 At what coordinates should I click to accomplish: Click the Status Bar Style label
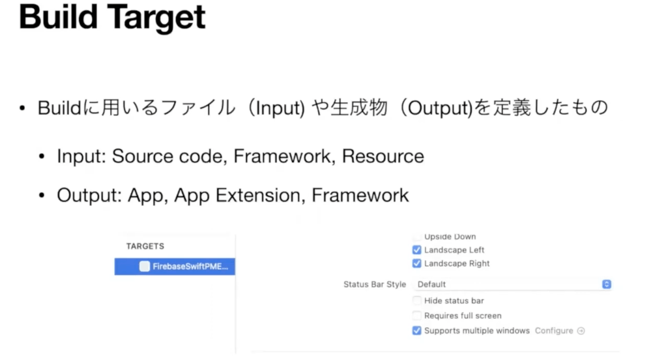point(375,284)
